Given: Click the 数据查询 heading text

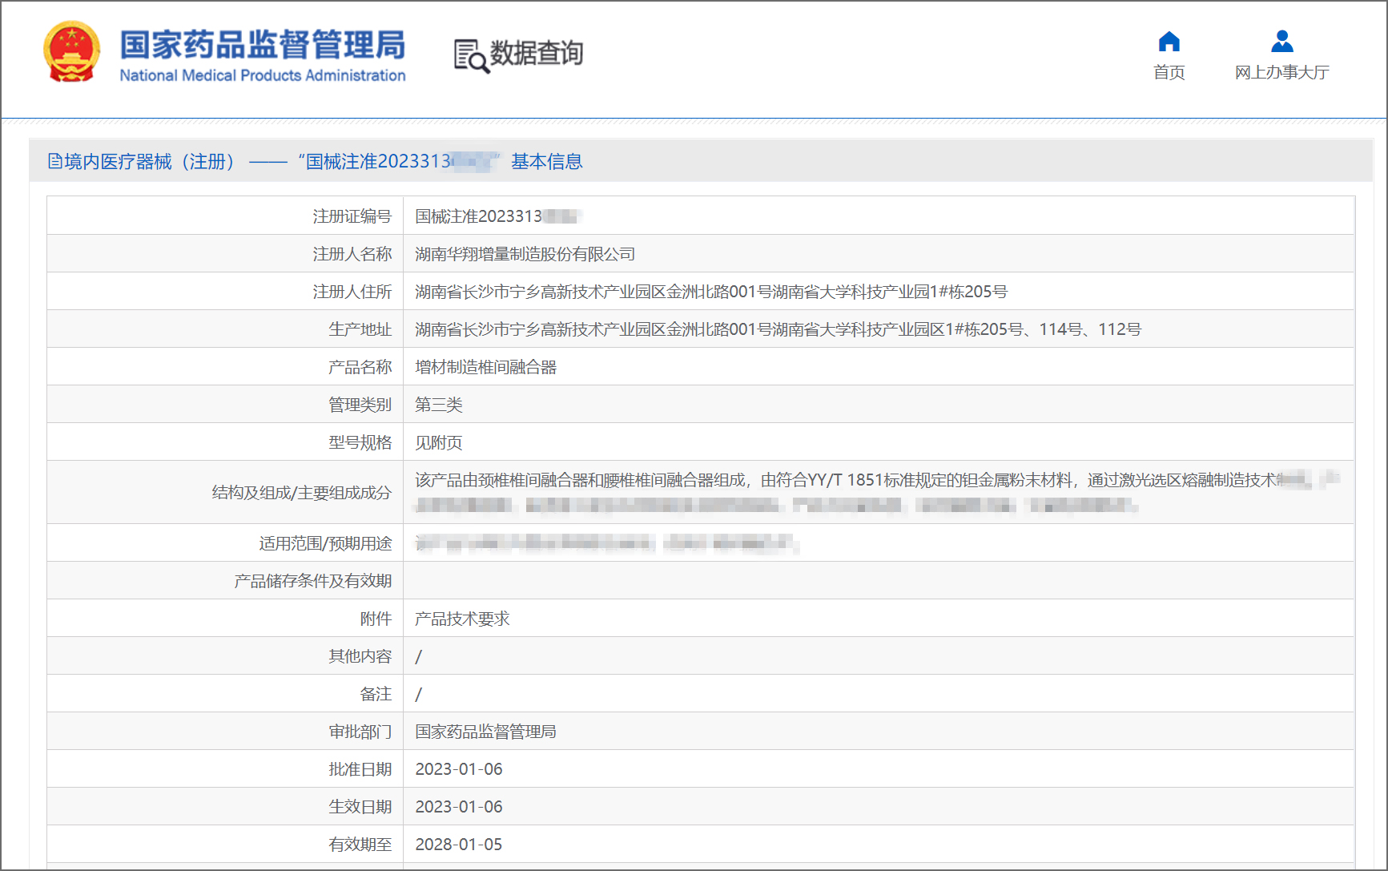Looking at the screenshot, I should (x=536, y=54).
